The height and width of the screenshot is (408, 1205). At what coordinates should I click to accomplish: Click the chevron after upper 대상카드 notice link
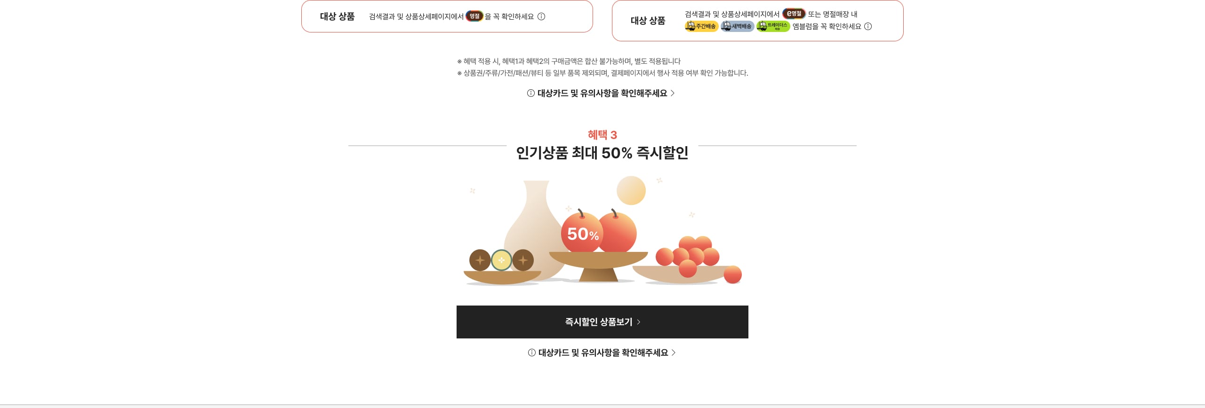click(673, 93)
